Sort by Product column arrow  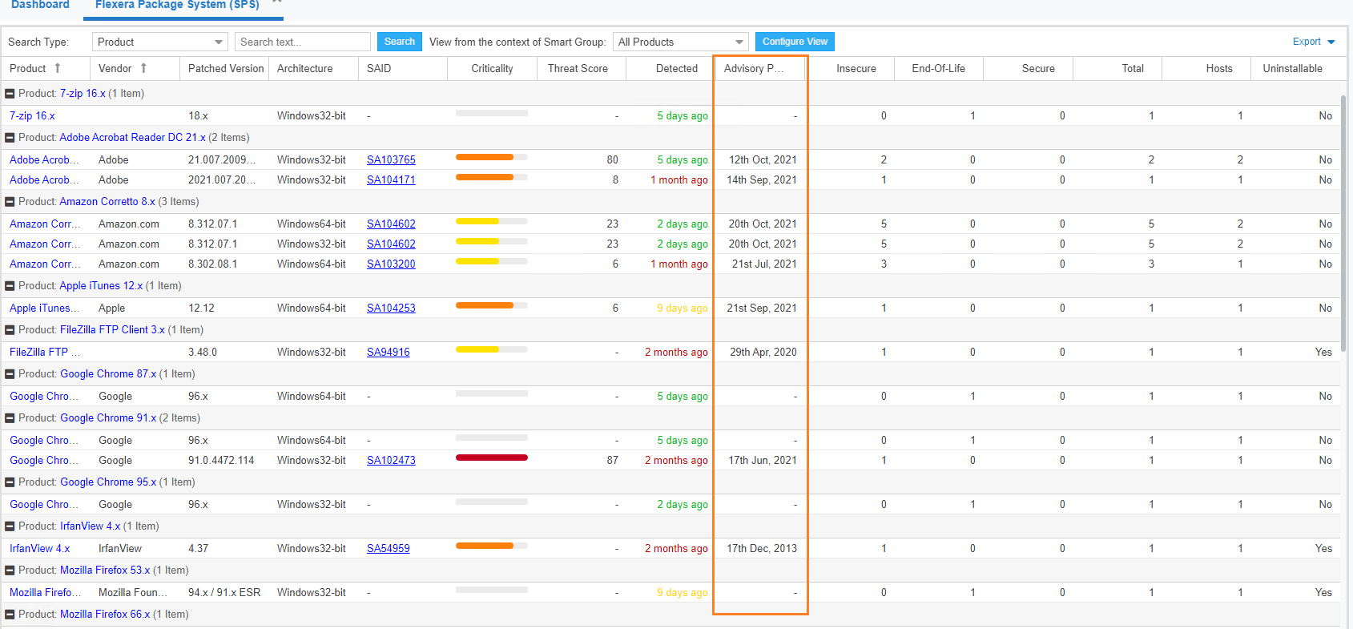click(58, 68)
